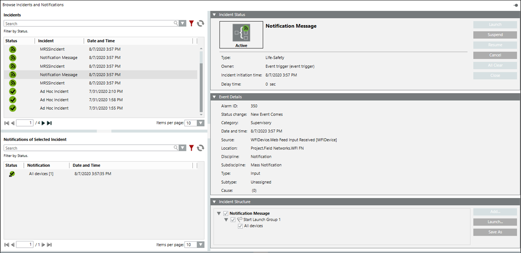Uncheck the Notification Message checkbox
The image size is (521, 253).
click(226, 213)
